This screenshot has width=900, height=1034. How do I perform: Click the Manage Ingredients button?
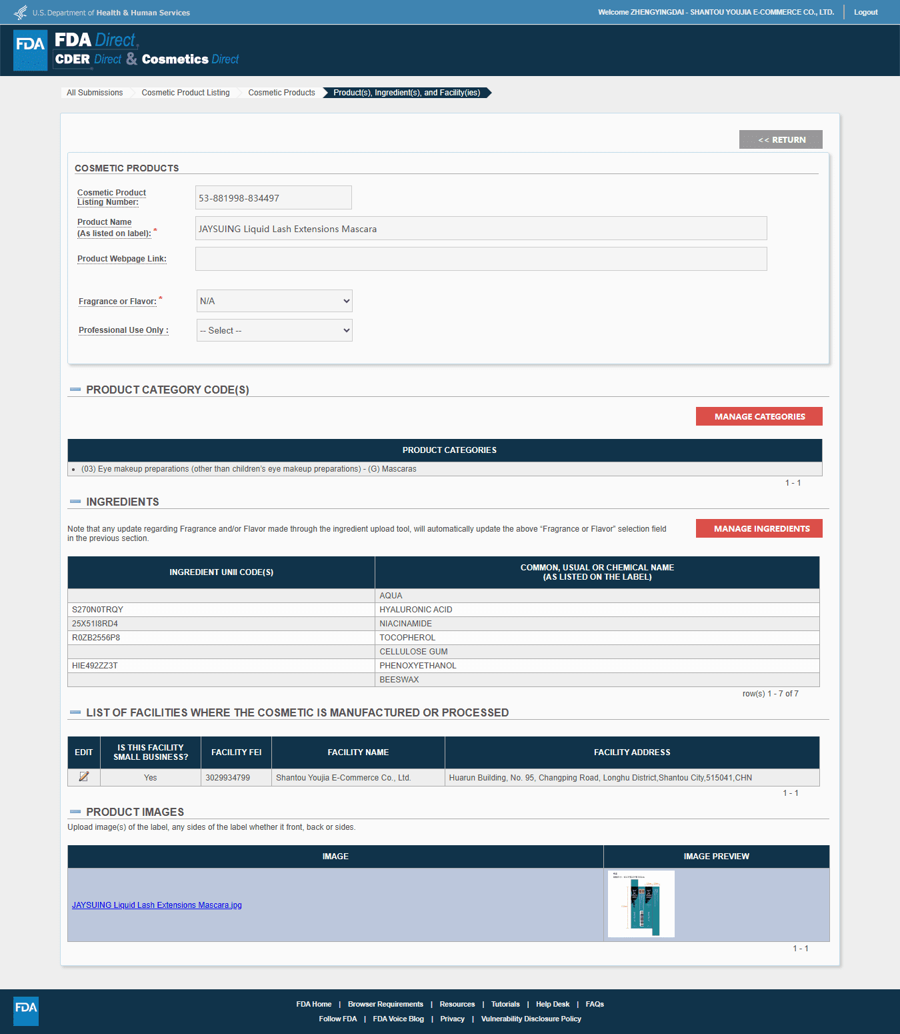(x=759, y=528)
